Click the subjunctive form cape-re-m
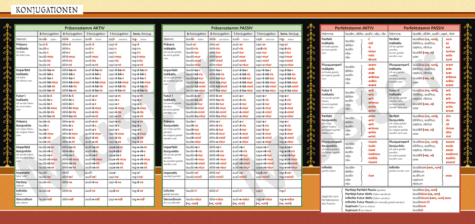Viewport: 475px width, 224px height. coord(116,147)
